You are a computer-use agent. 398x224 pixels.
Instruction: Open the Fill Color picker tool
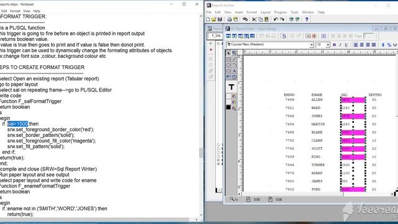click(x=234, y=96)
